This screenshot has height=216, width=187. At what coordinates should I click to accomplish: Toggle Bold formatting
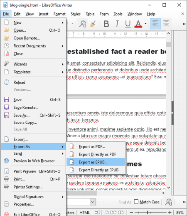106,24
